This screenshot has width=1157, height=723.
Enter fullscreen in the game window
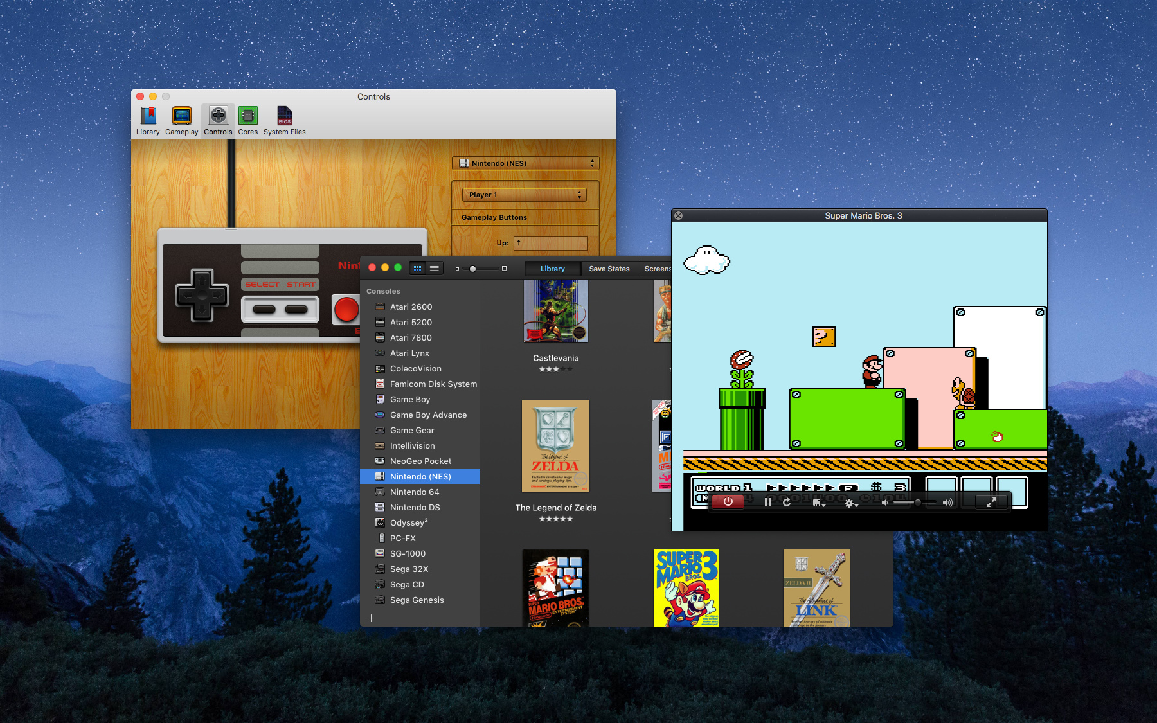pyautogui.click(x=992, y=502)
